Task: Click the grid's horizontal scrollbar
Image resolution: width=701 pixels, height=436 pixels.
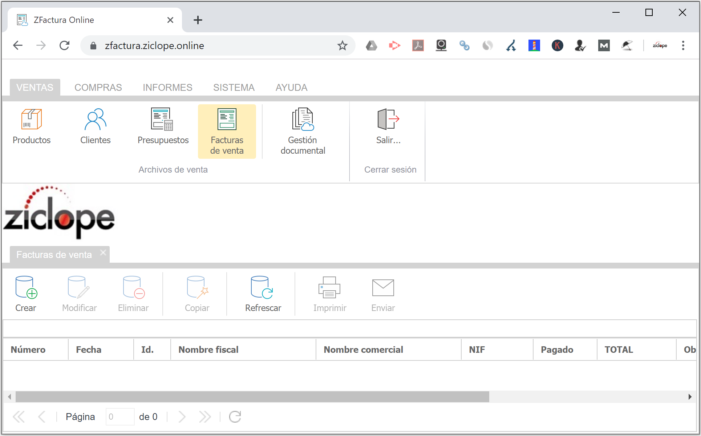Action: coord(252,397)
